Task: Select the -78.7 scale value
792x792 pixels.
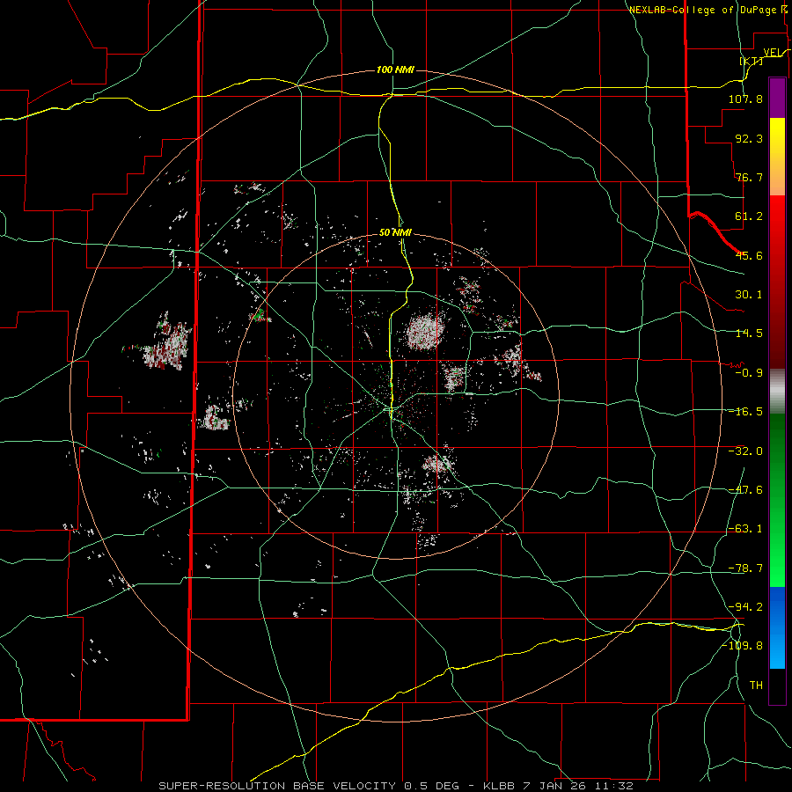Action: point(745,568)
